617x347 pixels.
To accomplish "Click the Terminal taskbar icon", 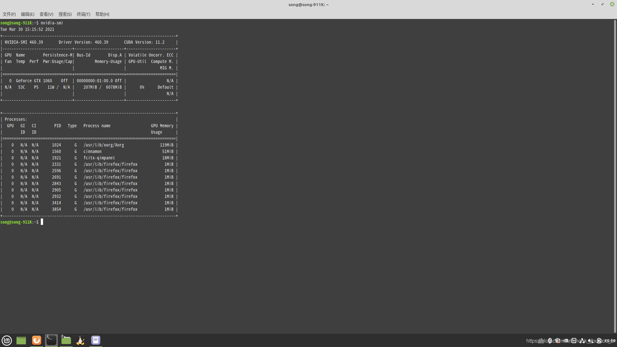I will point(51,340).
